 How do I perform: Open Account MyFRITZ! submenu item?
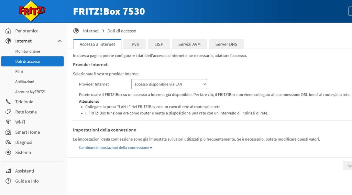(x=30, y=92)
